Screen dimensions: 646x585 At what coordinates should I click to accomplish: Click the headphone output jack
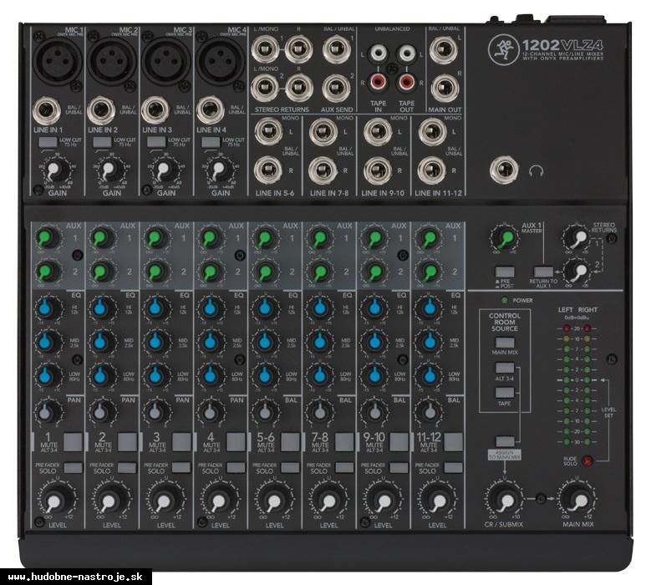504,170
